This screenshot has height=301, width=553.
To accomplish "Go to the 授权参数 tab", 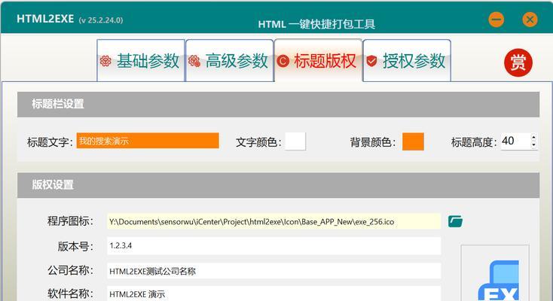I will click(x=407, y=61).
